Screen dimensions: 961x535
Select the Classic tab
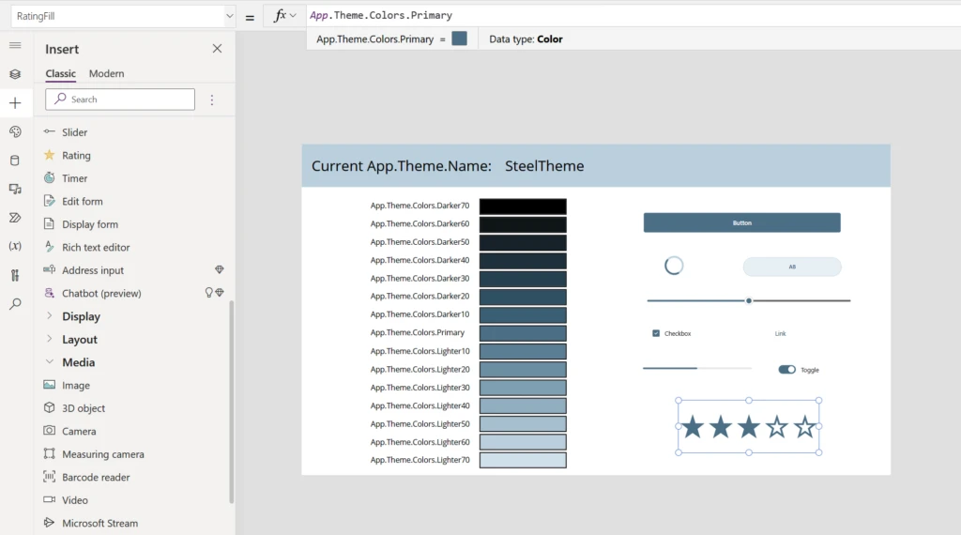pos(61,74)
